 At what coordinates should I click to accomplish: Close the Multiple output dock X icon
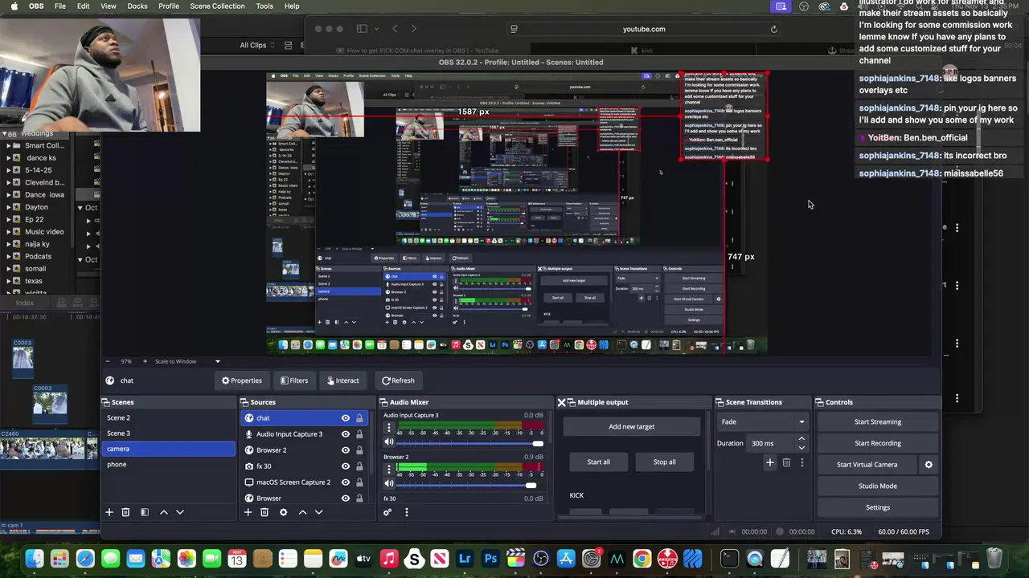point(561,402)
